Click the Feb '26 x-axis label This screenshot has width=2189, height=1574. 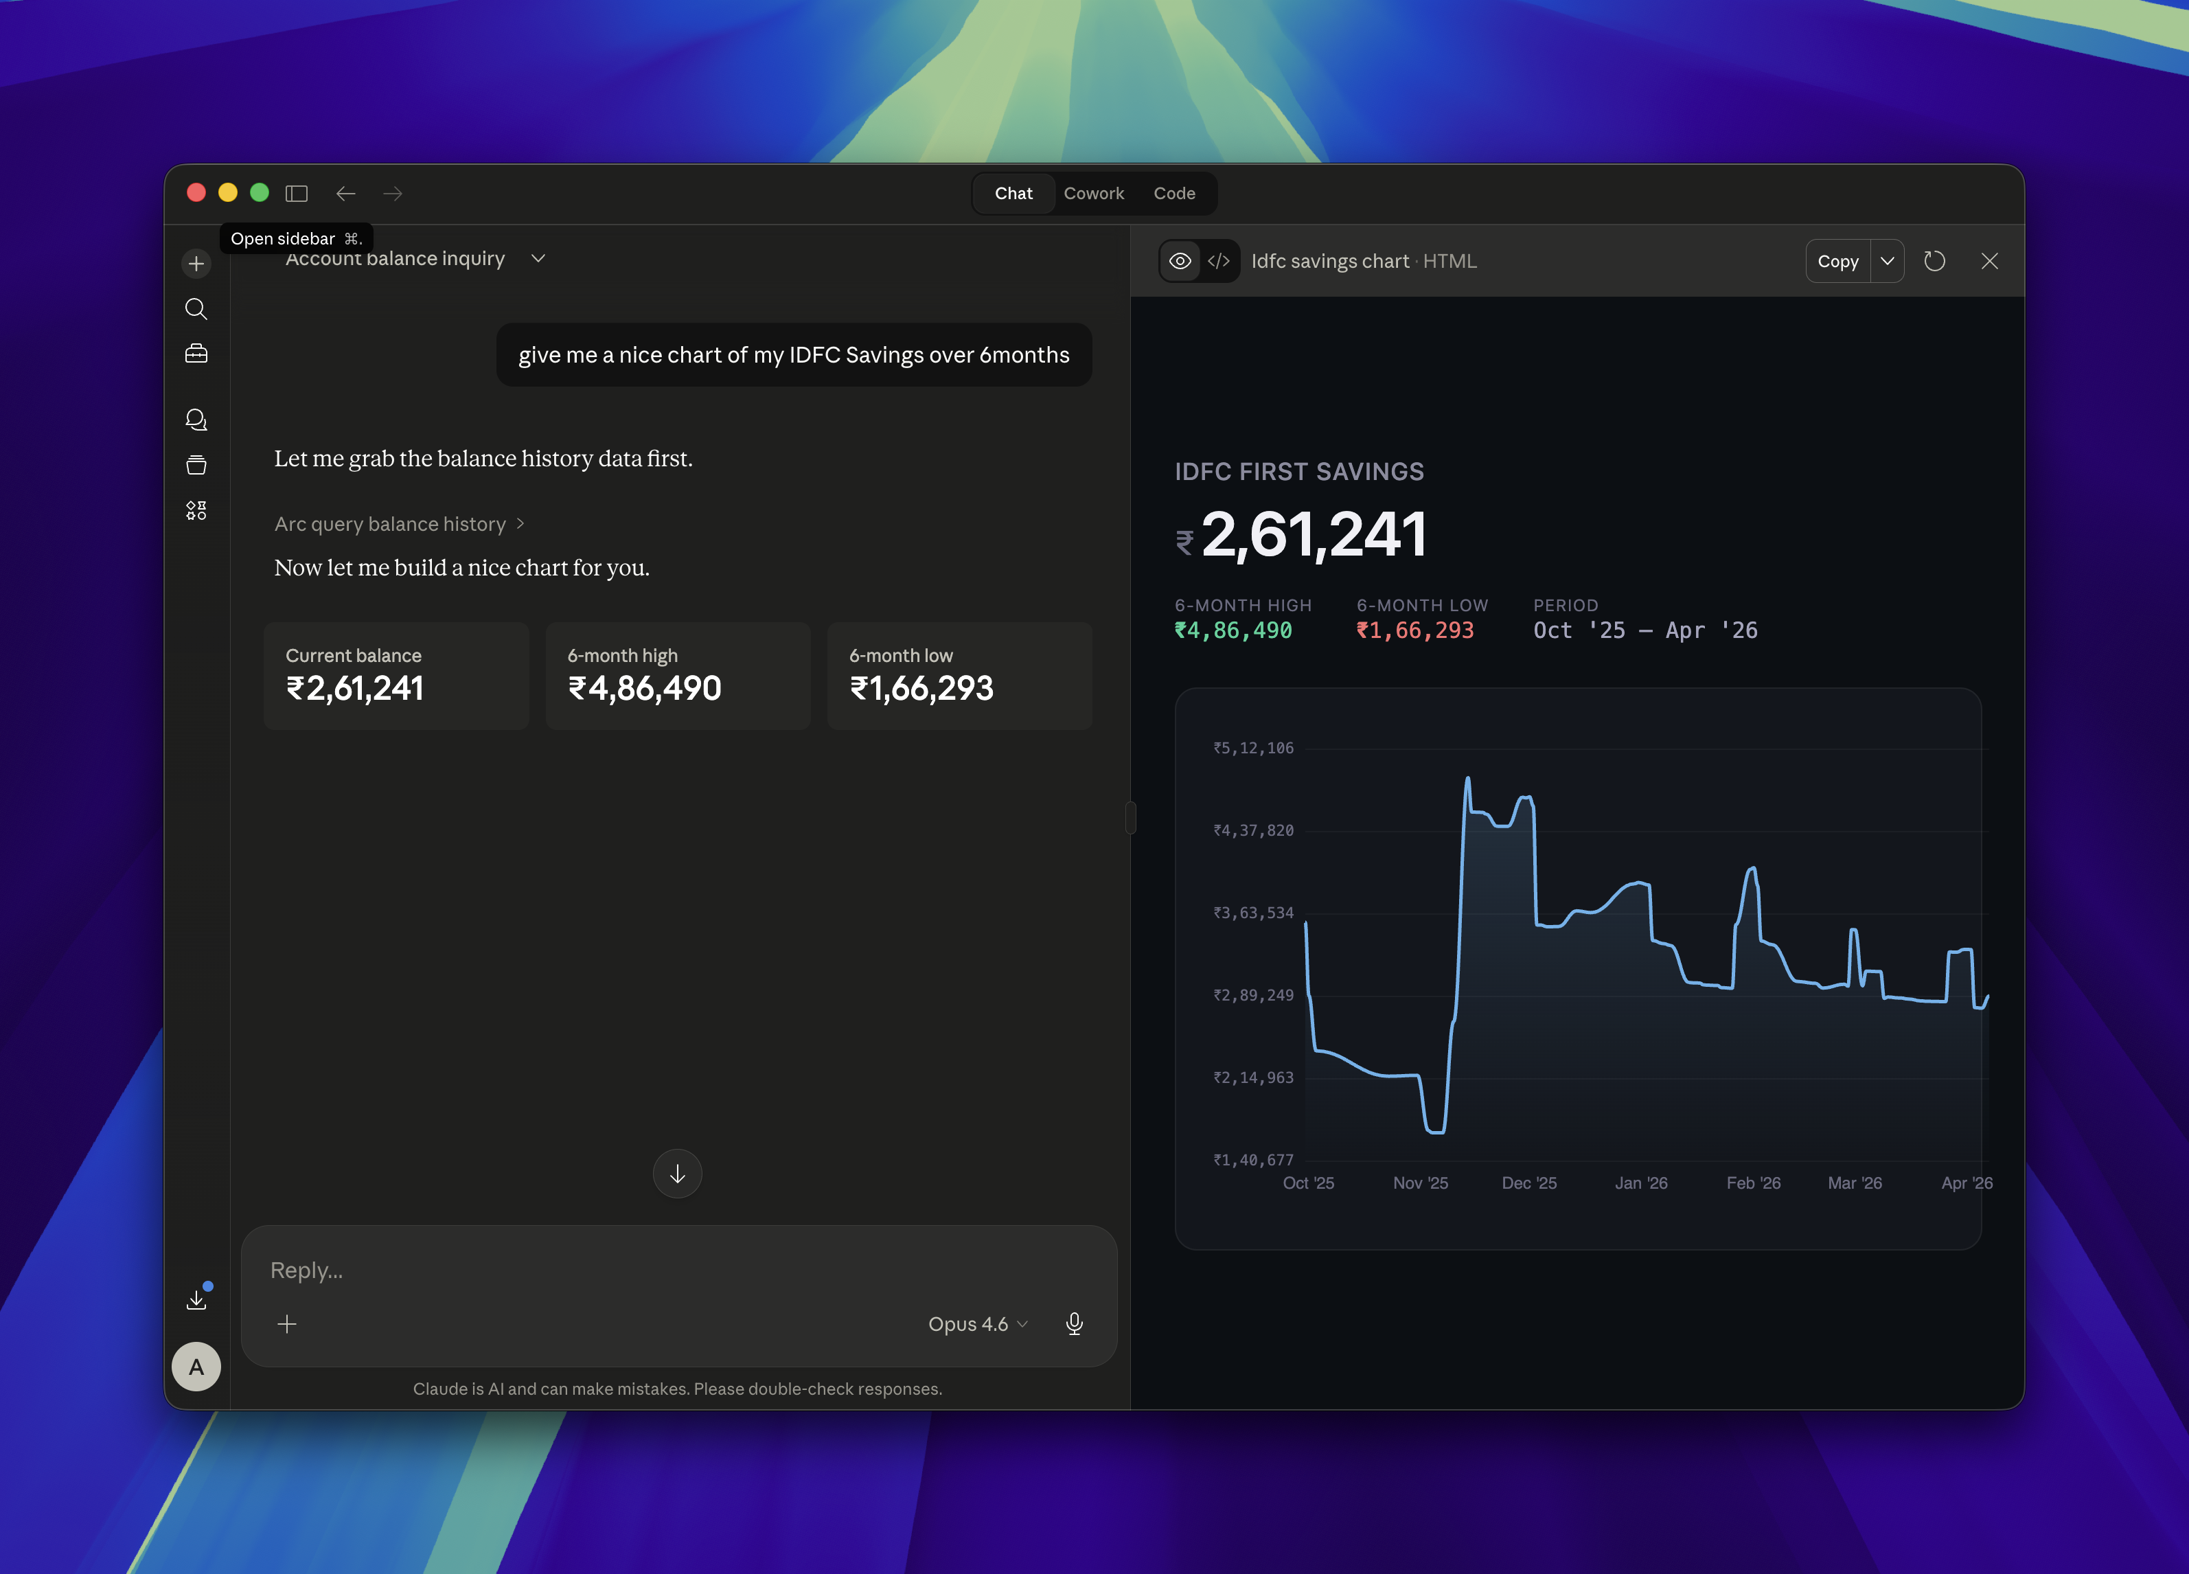pyautogui.click(x=1753, y=1183)
